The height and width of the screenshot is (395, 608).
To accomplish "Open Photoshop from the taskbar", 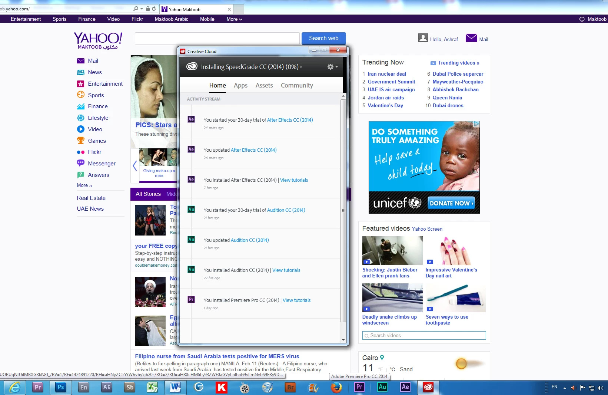I will (61, 388).
